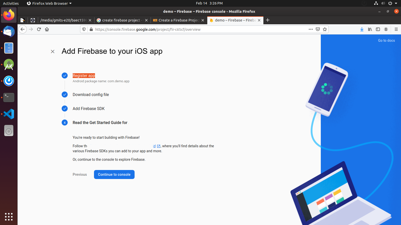Open the pinned tab with the camera icon
Viewport: 401px width, 225px height.
pos(33,20)
